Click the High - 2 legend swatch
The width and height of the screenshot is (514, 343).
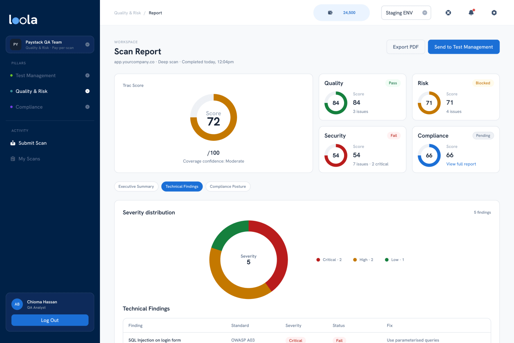[x=355, y=260]
